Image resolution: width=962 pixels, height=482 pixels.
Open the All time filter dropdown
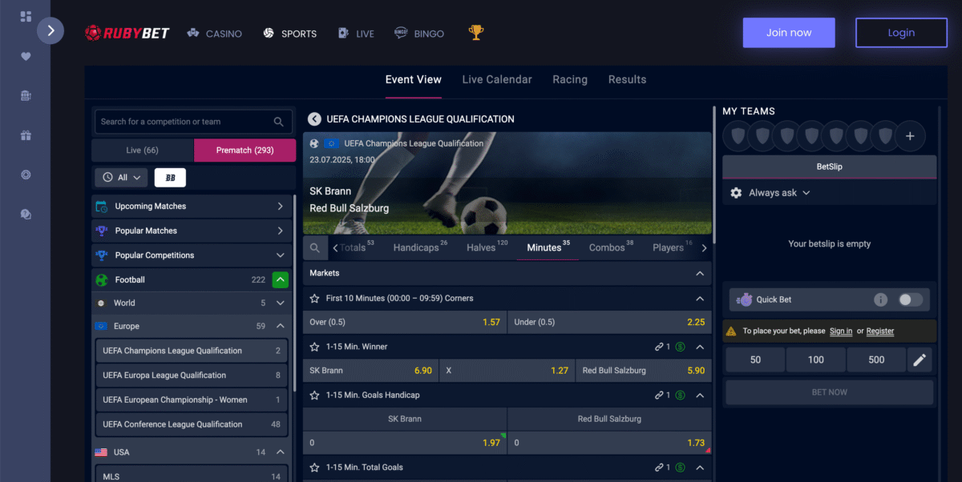click(121, 178)
